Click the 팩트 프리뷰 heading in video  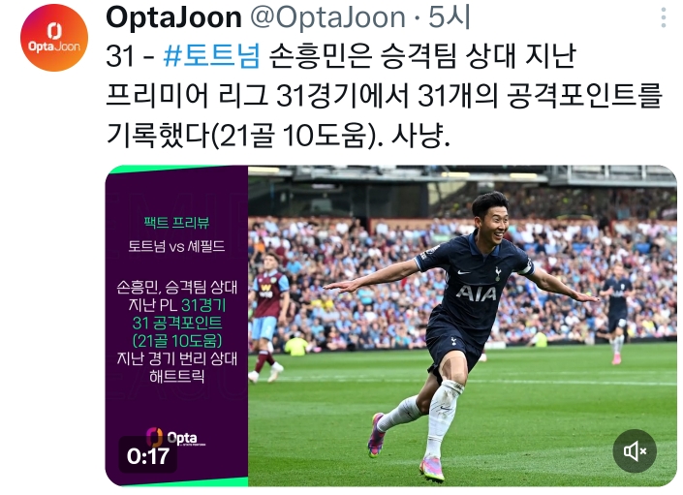click(x=176, y=223)
